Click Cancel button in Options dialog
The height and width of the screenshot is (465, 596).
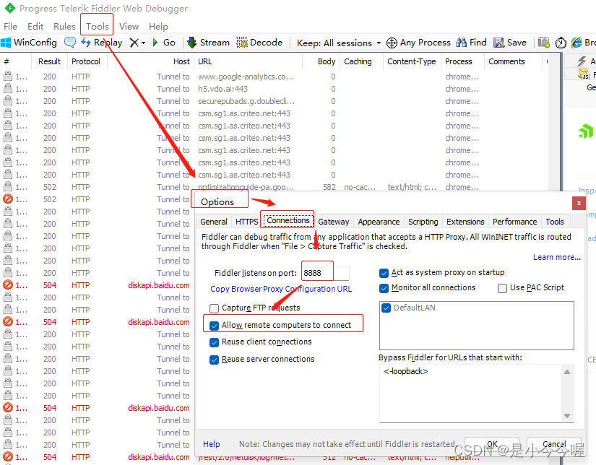pyautogui.click(x=554, y=444)
